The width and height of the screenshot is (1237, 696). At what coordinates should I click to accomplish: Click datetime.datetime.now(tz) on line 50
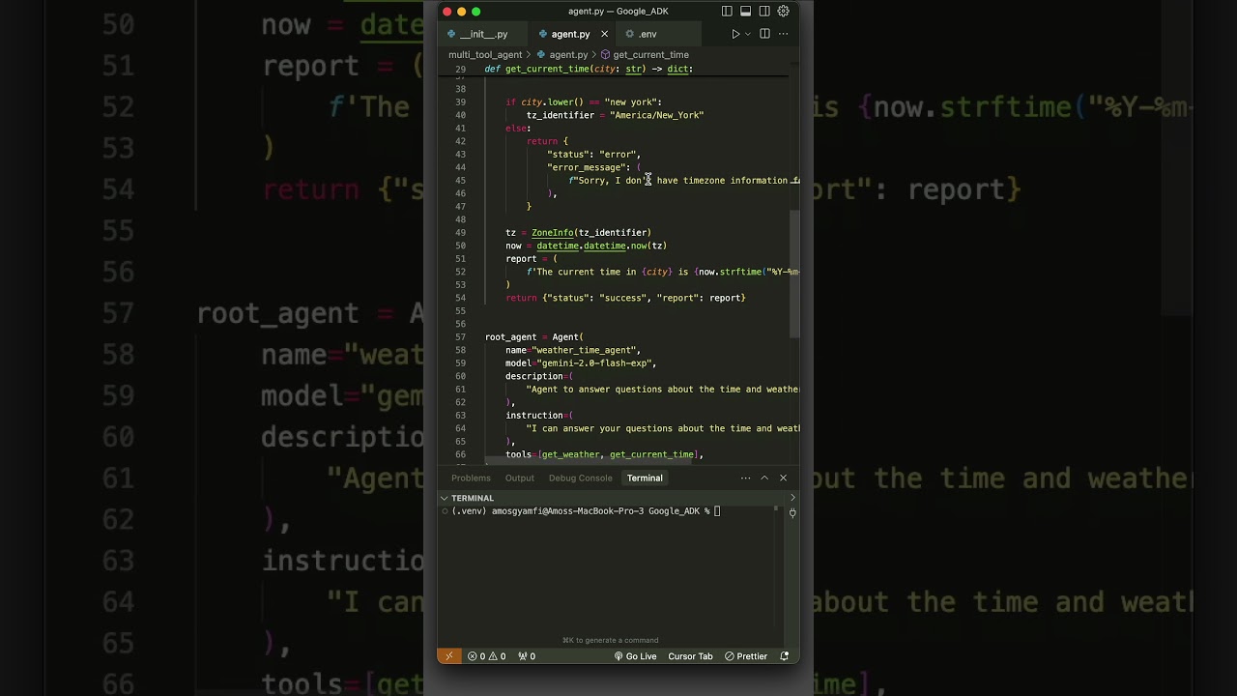pyautogui.click(x=601, y=246)
